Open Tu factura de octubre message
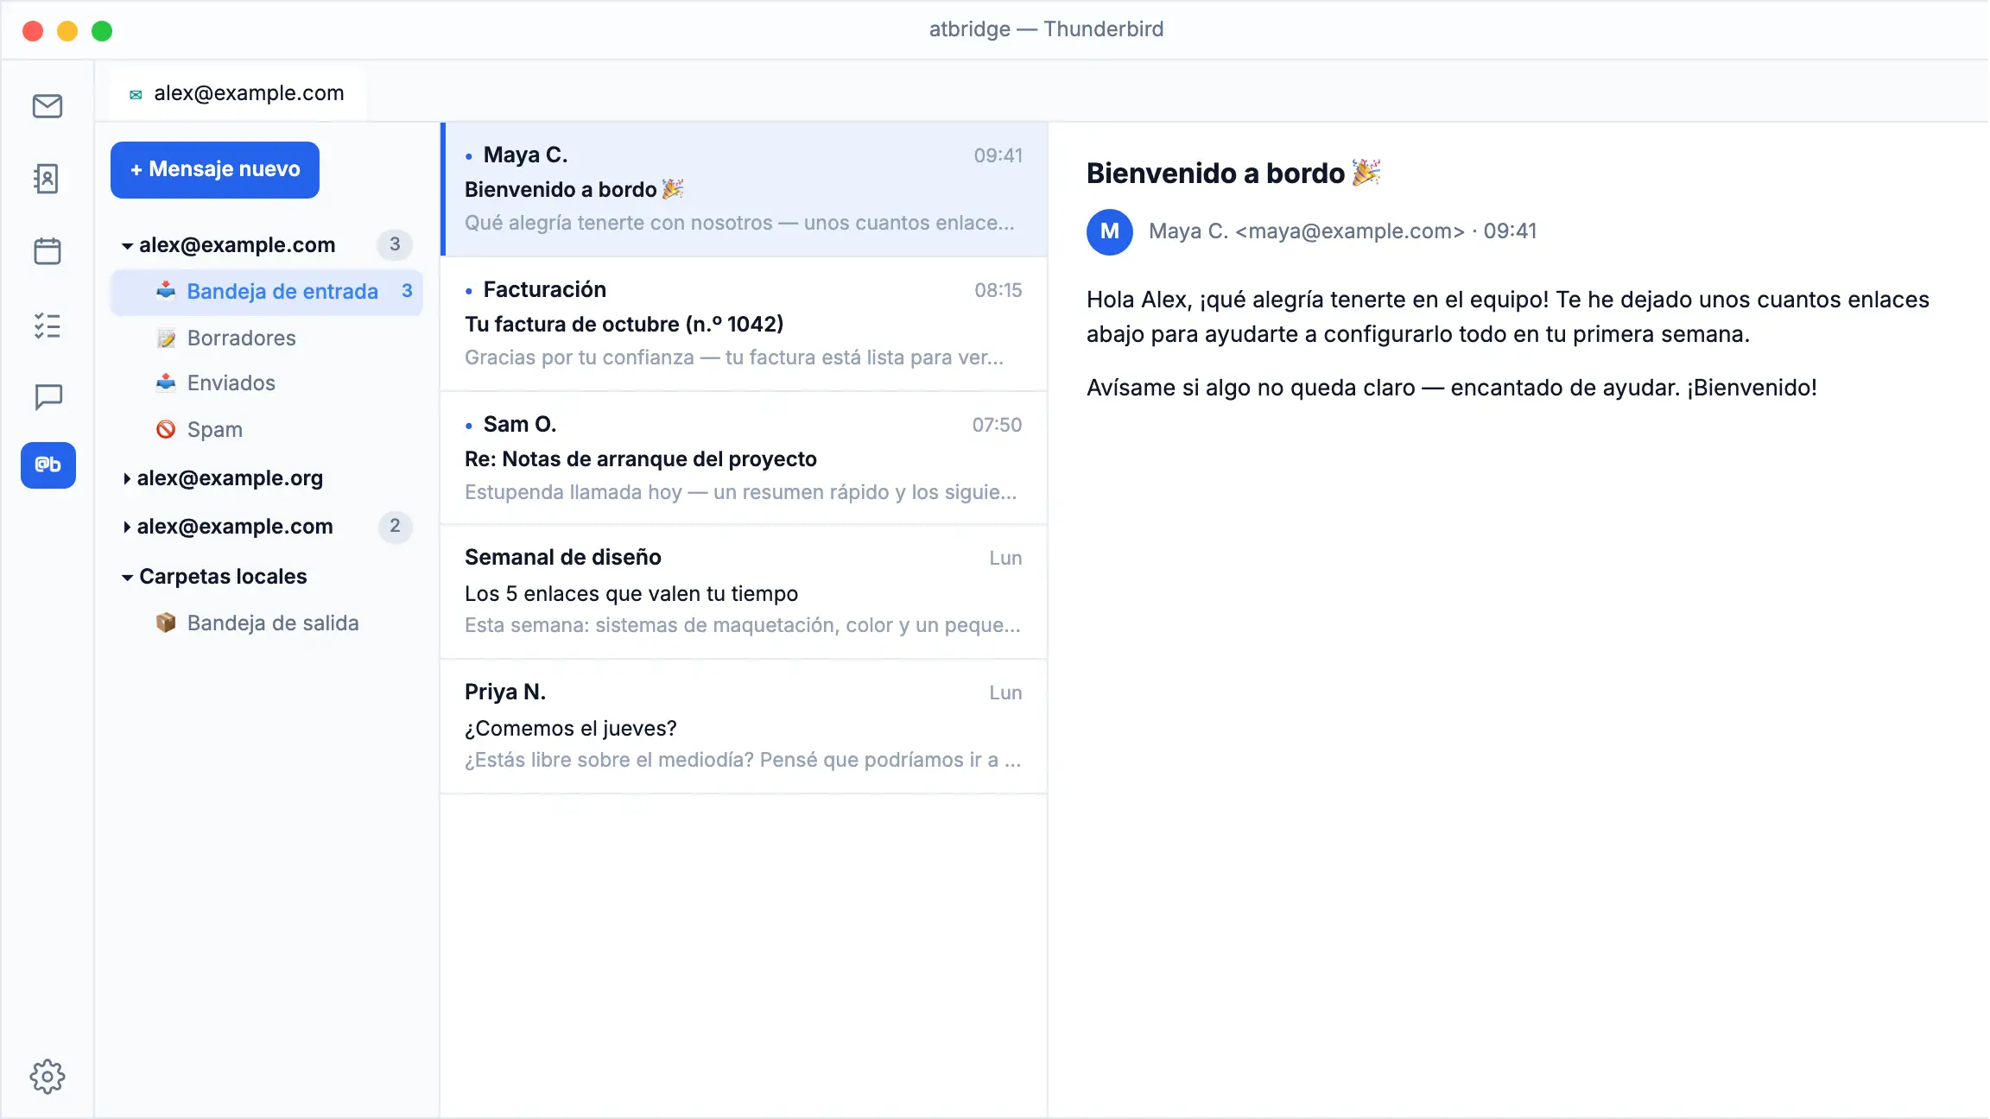This screenshot has width=1990, height=1119. coord(745,324)
